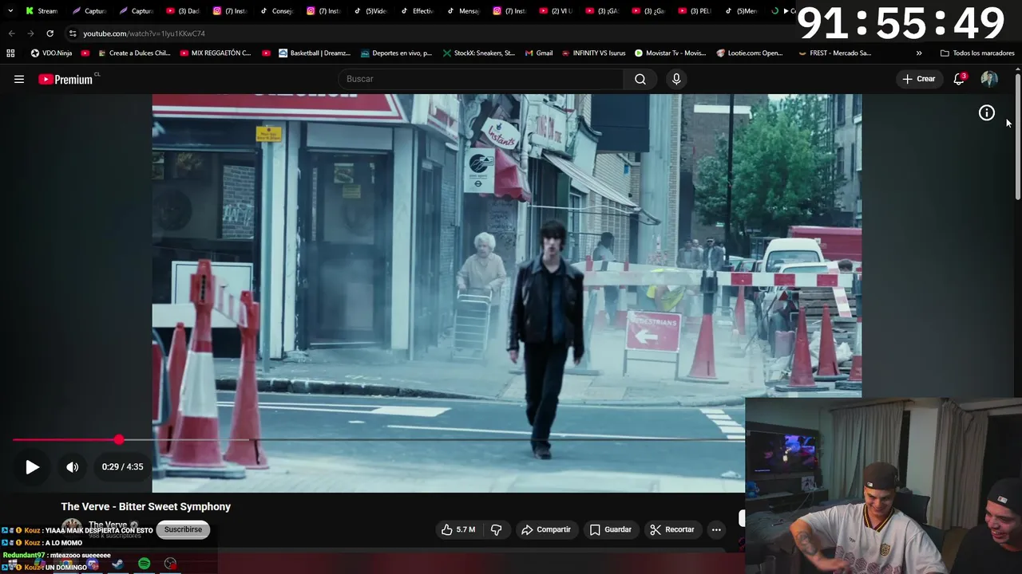
Task: Click the magnifier search button
Action: pyautogui.click(x=640, y=79)
